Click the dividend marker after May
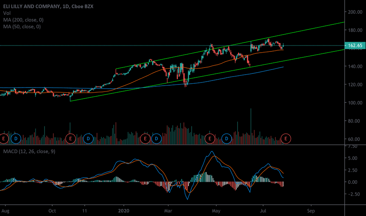366x216 pixels. (x=227, y=139)
